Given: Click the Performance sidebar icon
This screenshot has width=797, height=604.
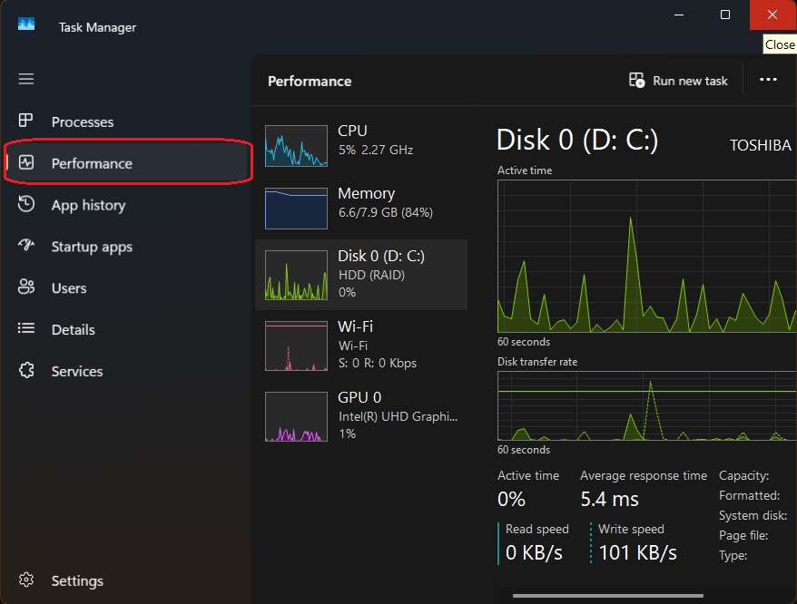Looking at the screenshot, I should (x=26, y=162).
